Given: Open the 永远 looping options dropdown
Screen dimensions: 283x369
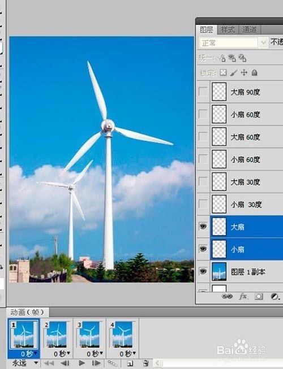Looking at the screenshot, I should pos(24,363).
